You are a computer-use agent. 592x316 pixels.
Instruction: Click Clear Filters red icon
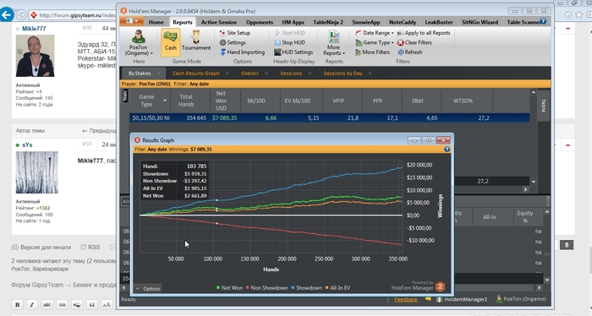click(x=401, y=42)
